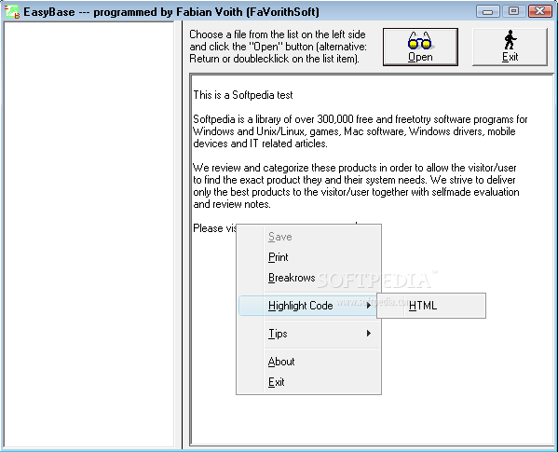Click the text 'This is a Softpedia test'

point(243,95)
